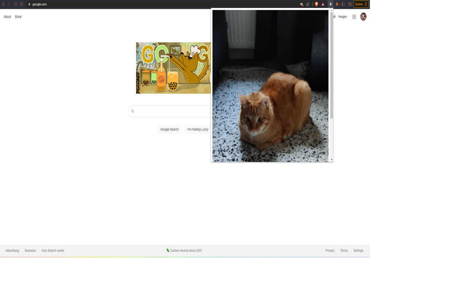This screenshot has height=290, width=464.
Task: Open the profile avatar menu
Action: click(363, 16)
